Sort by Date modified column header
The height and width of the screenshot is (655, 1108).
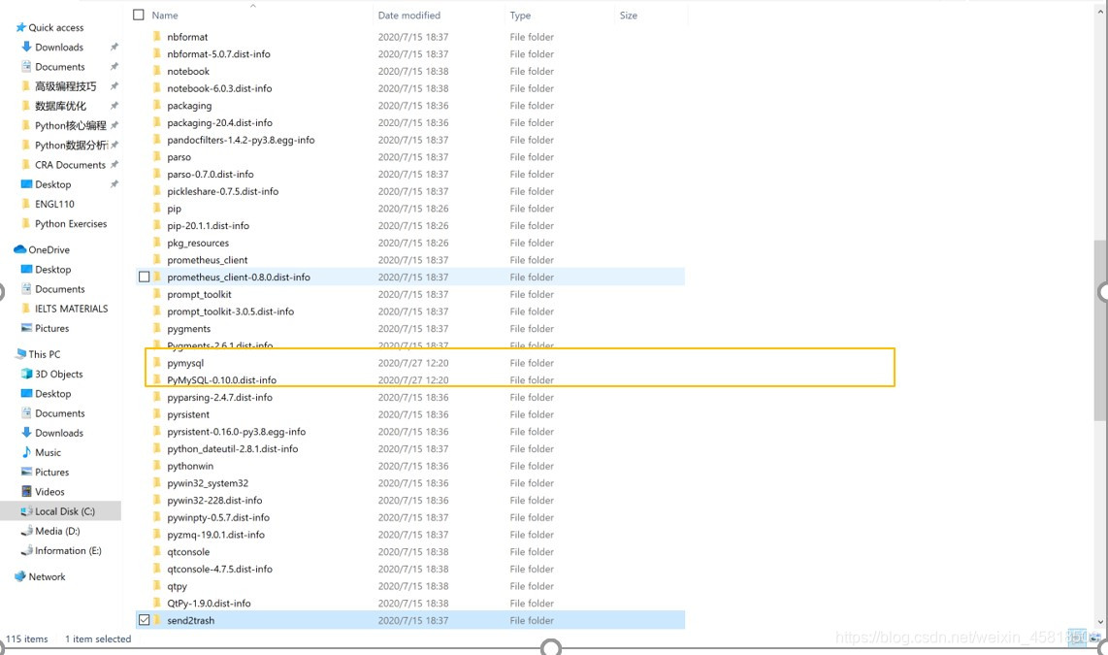(409, 15)
